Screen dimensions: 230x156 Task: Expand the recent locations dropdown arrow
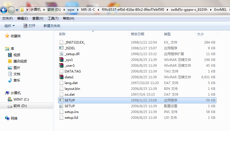click(x=17, y=10)
